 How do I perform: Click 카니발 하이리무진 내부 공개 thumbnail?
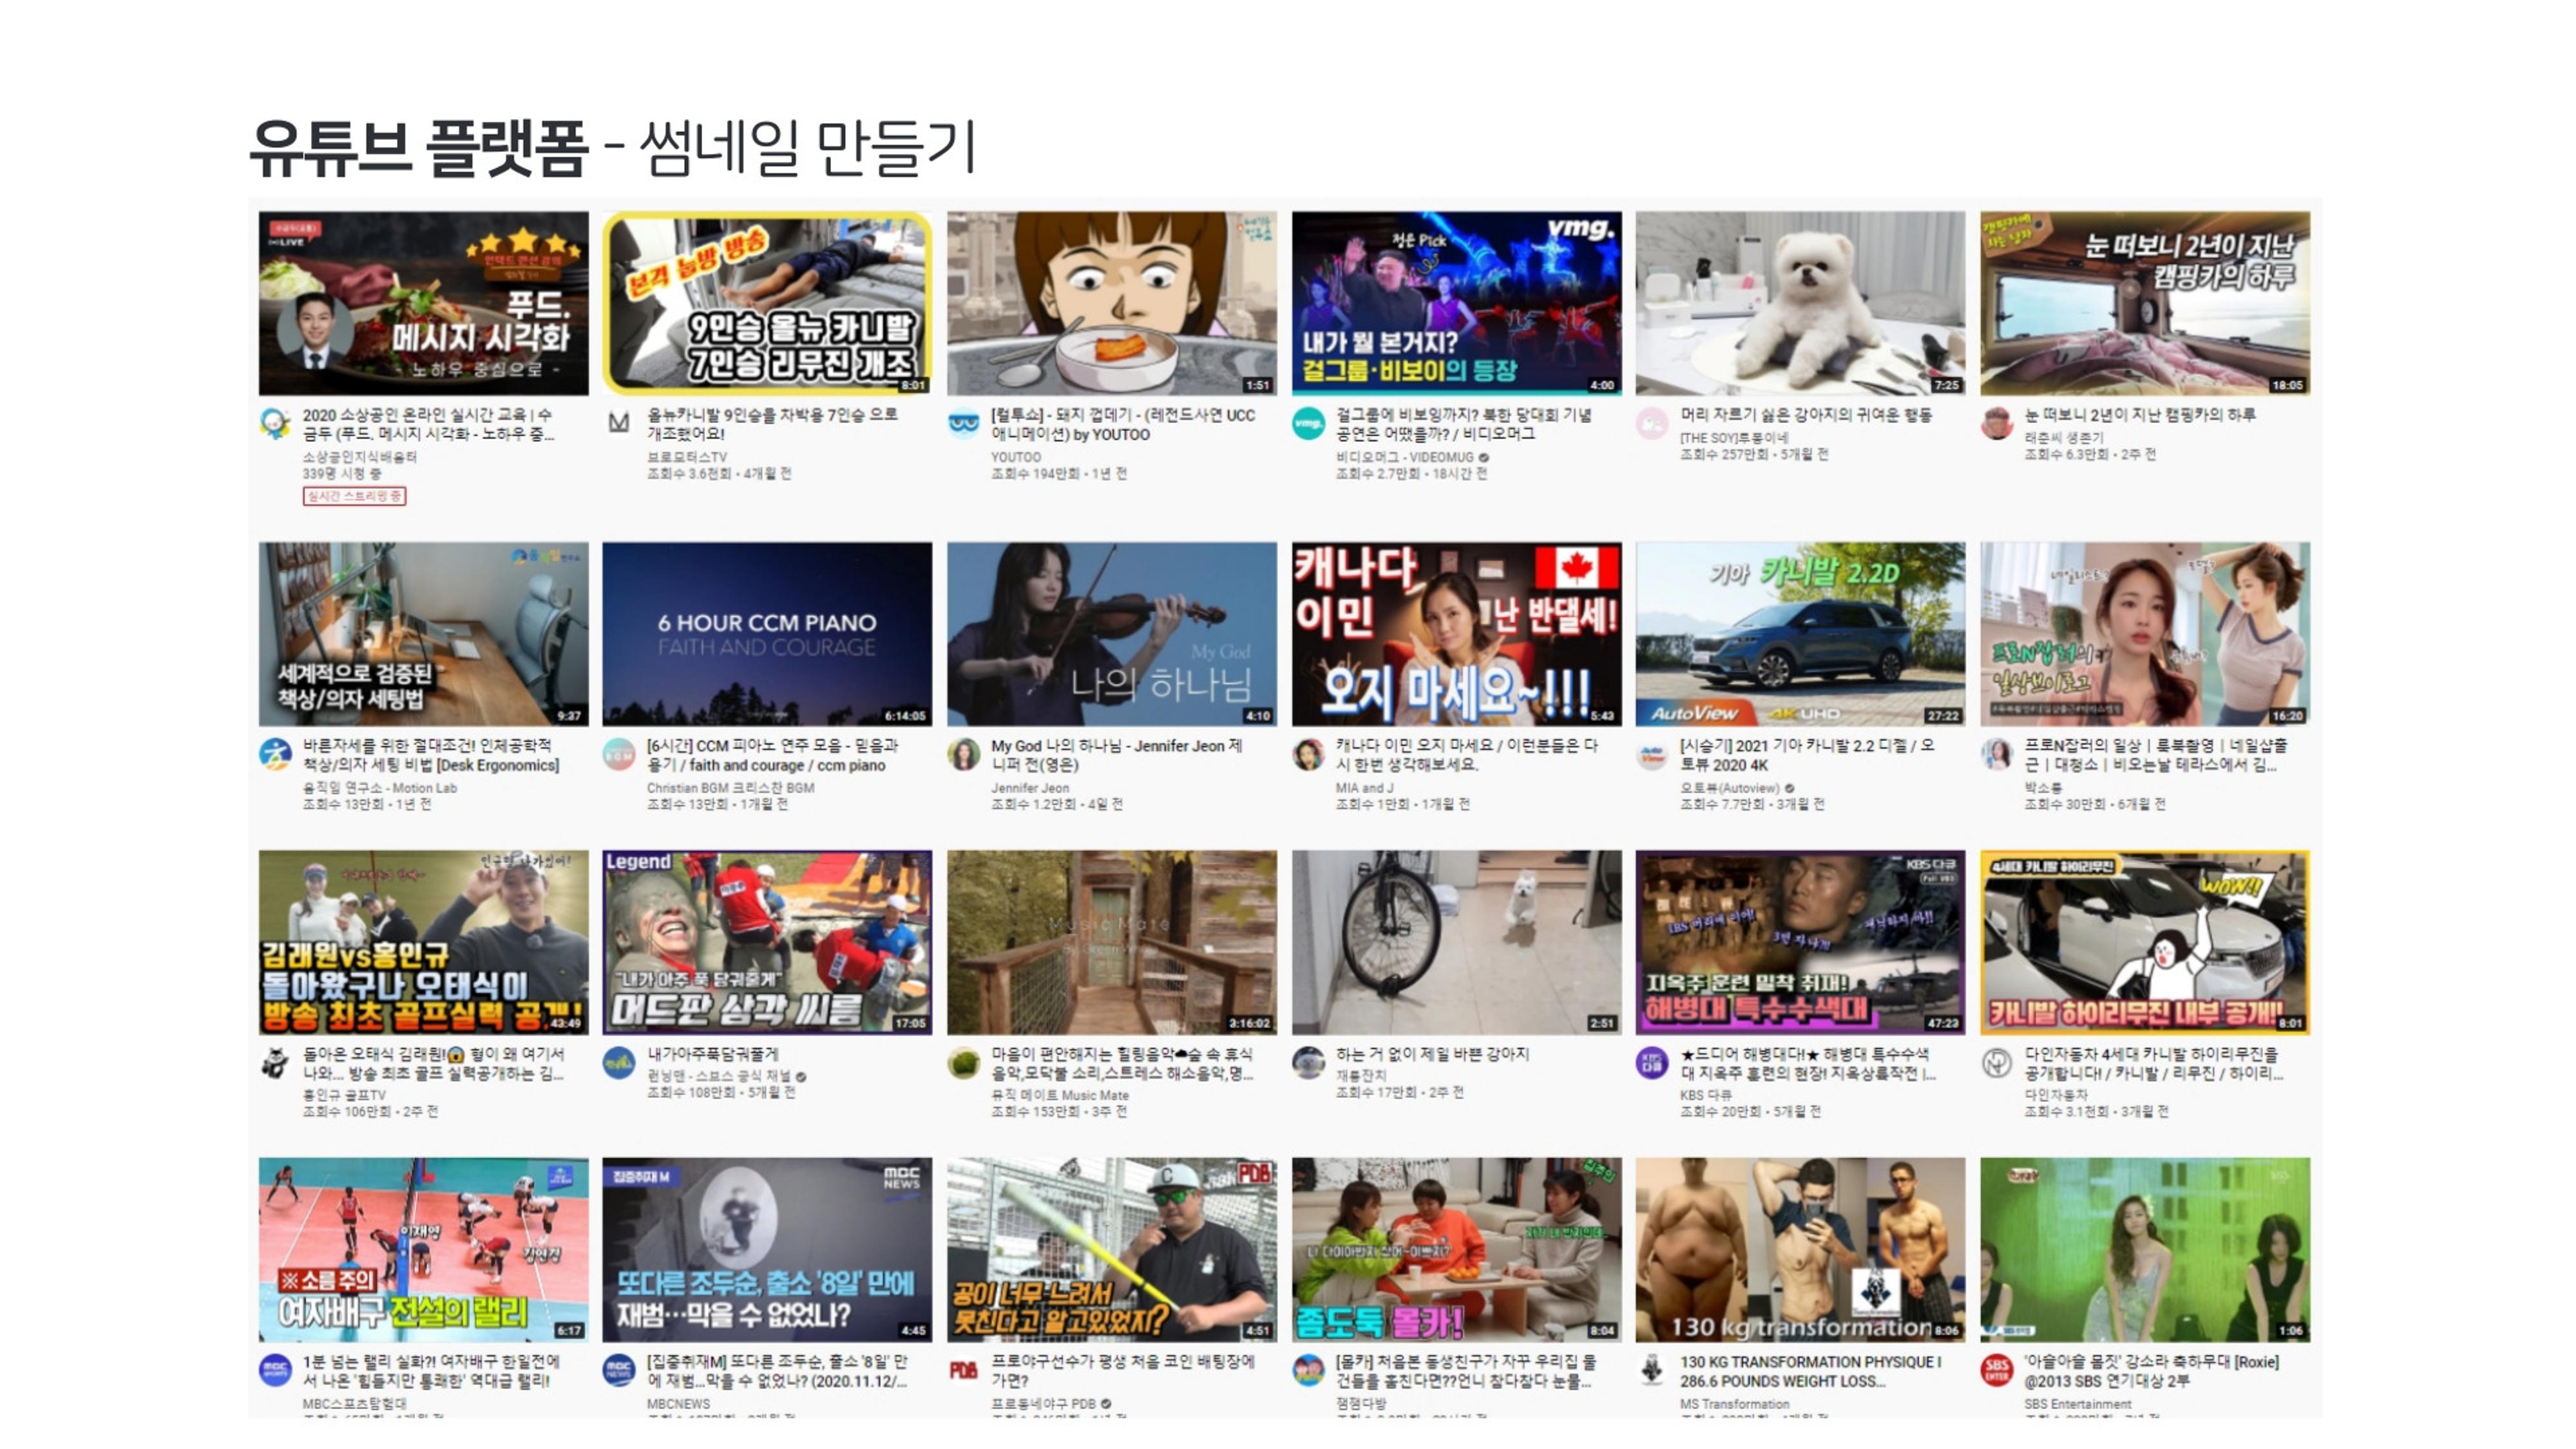click(x=2145, y=942)
